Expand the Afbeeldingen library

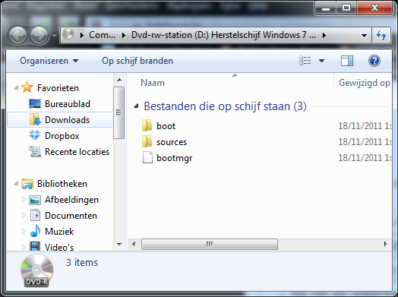click(24, 200)
